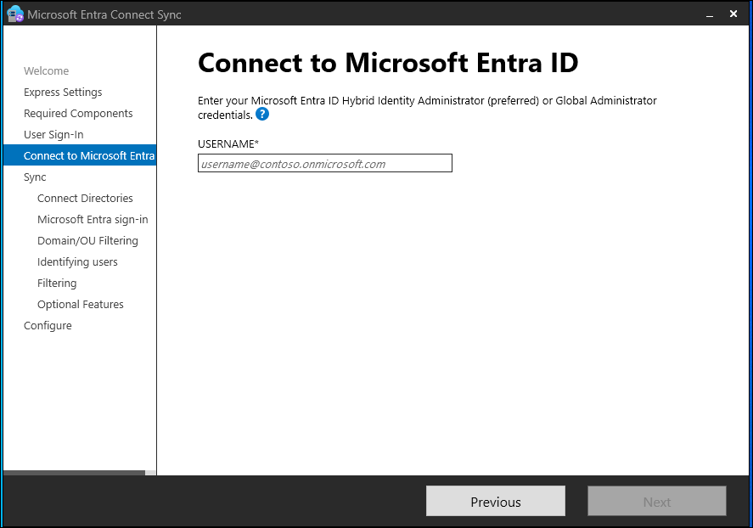
Task: Select Microsoft Entra sign-in sub-step
Action: [93, 220]
